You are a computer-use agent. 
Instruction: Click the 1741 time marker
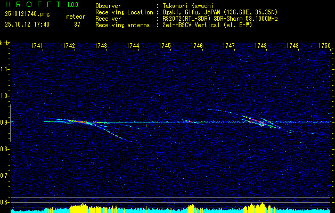[37, 46]
